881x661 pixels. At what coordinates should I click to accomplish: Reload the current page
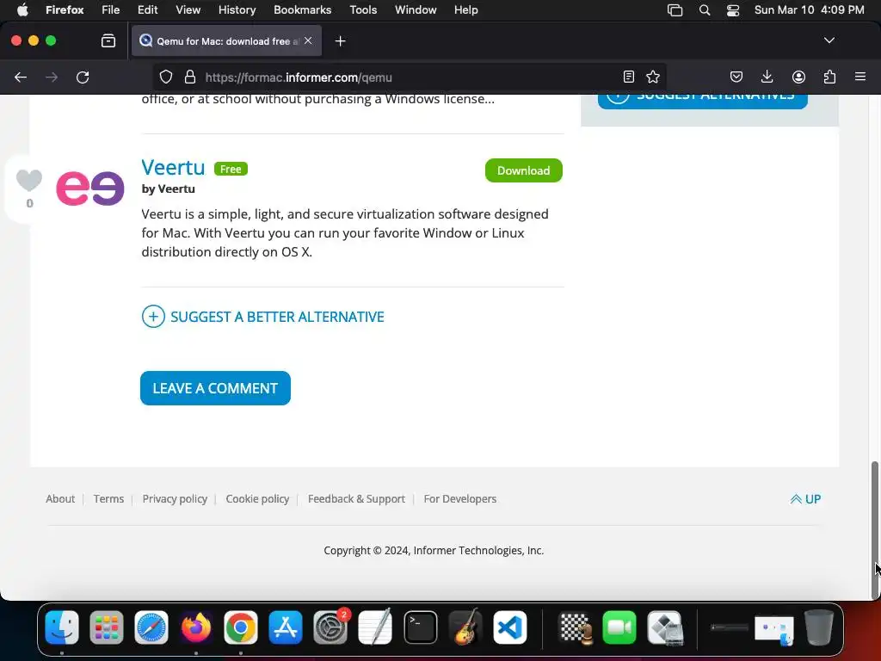(x=83, y=77)
